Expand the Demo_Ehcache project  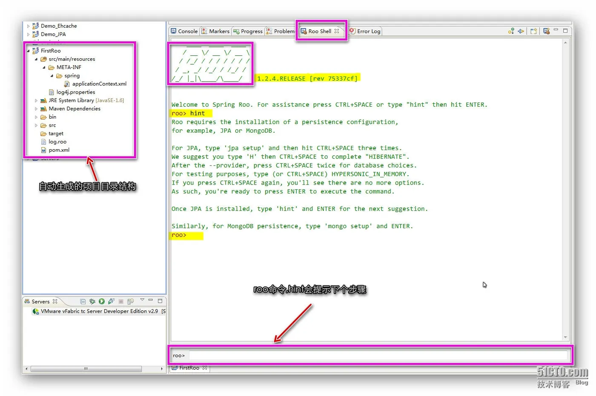pyautogui.click(x=29, y=26)
